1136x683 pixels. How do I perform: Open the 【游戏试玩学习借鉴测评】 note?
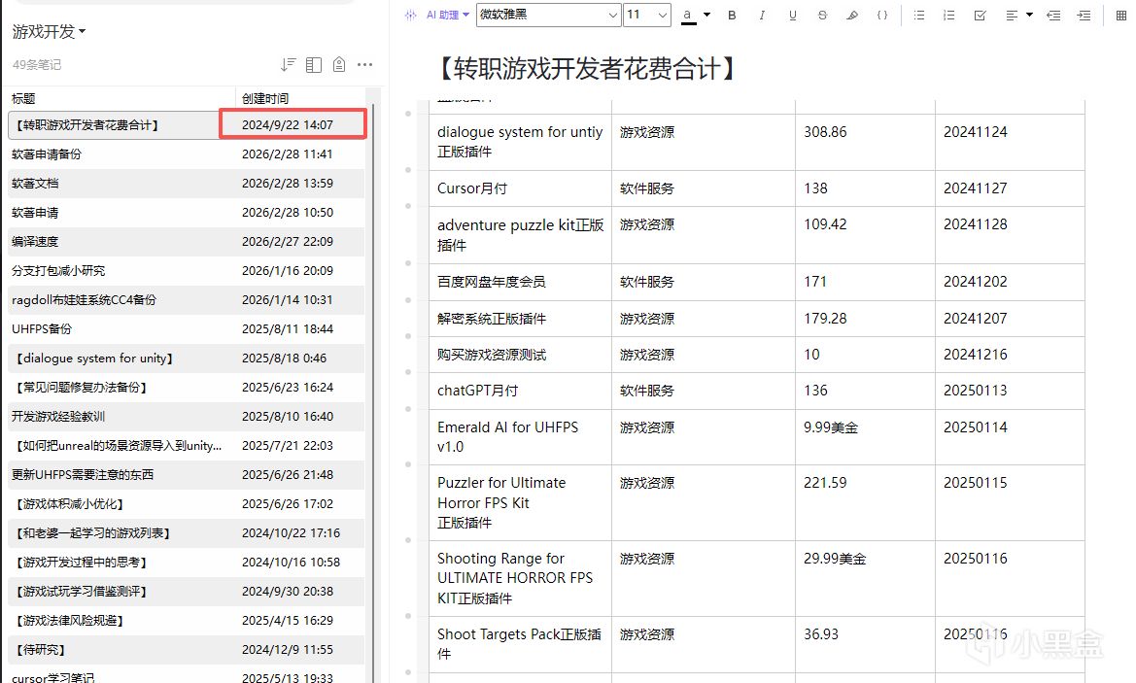(x=187, y=591)
